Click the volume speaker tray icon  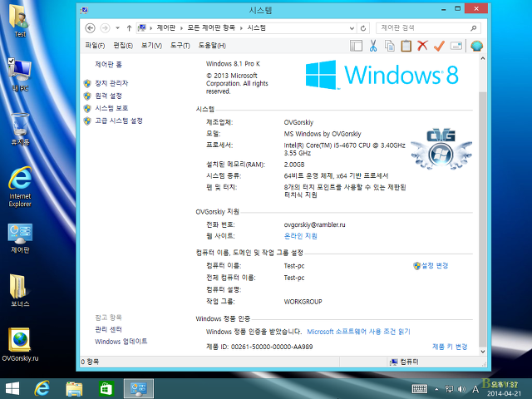click(462, 389)
